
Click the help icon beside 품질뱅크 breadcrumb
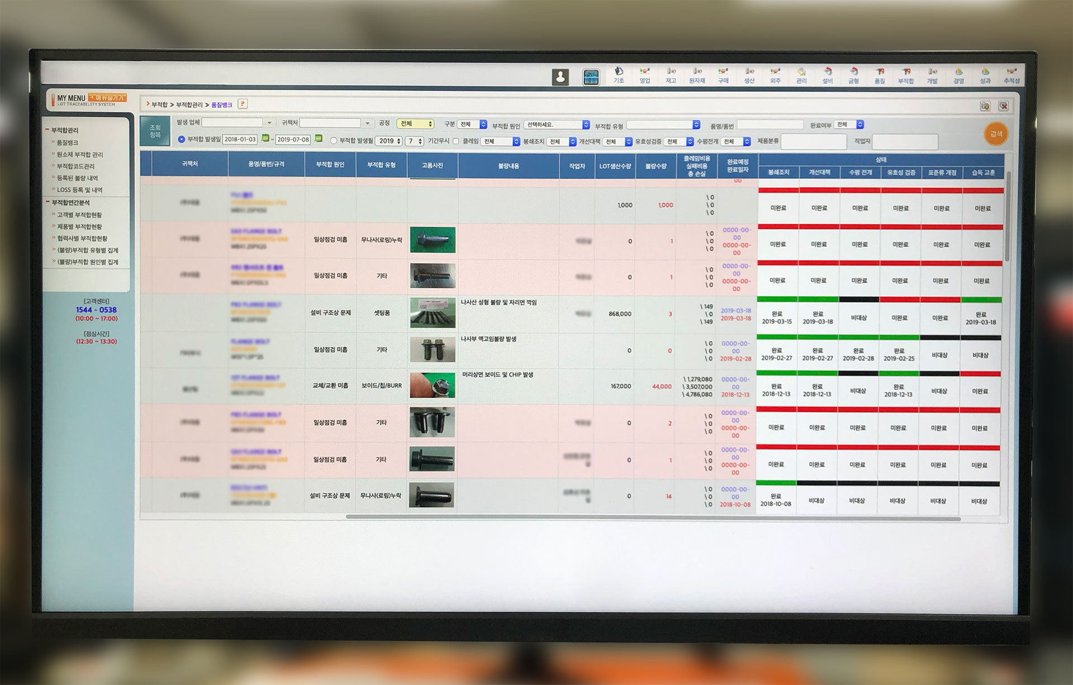point(243,104)
